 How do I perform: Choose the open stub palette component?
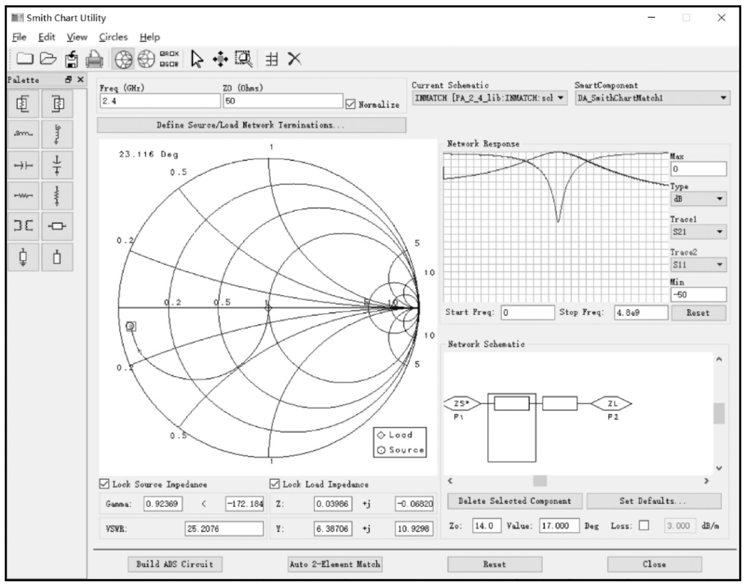coord(57,258)
